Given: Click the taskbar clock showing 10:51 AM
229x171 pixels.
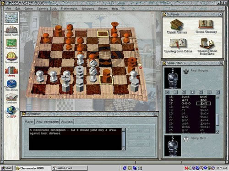Looking at the screenshot, I should 222,168.
